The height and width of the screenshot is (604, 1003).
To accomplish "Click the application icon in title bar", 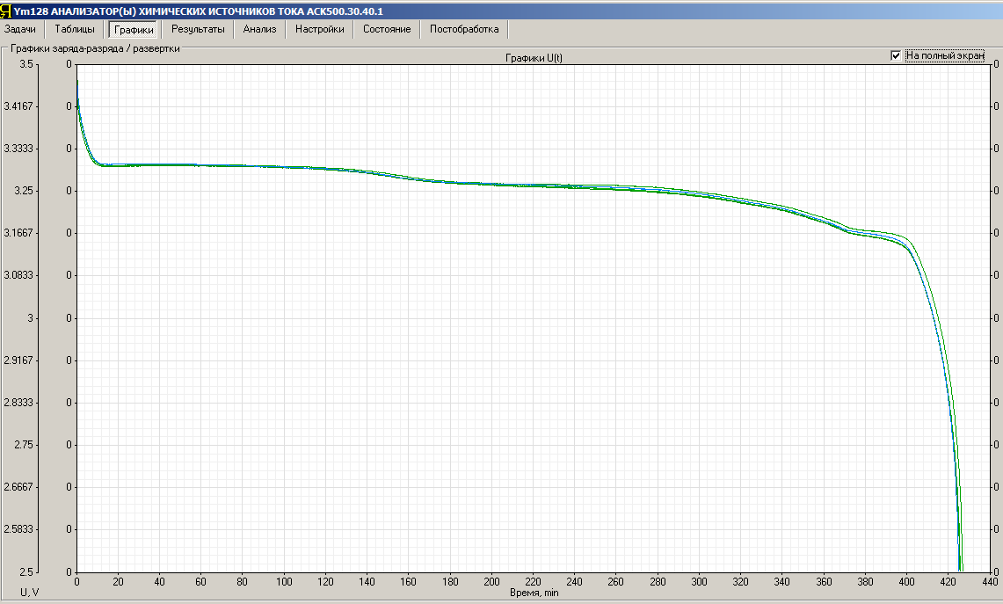I will tap(6, 11).
